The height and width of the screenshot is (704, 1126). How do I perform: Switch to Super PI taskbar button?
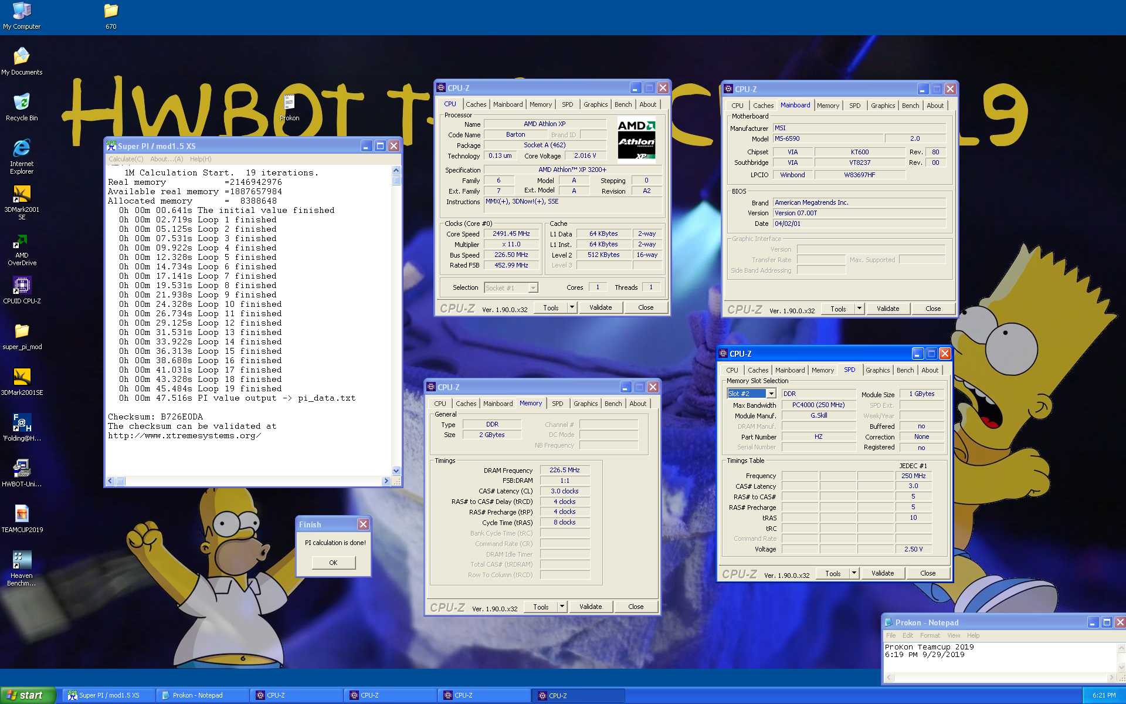tap(108, 695)
